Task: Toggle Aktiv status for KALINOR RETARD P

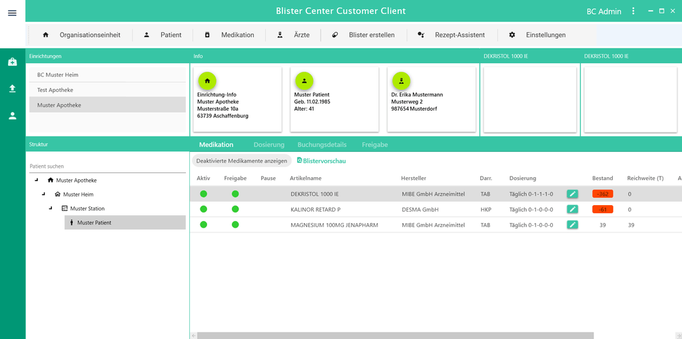Action: (x=204, y=209)
